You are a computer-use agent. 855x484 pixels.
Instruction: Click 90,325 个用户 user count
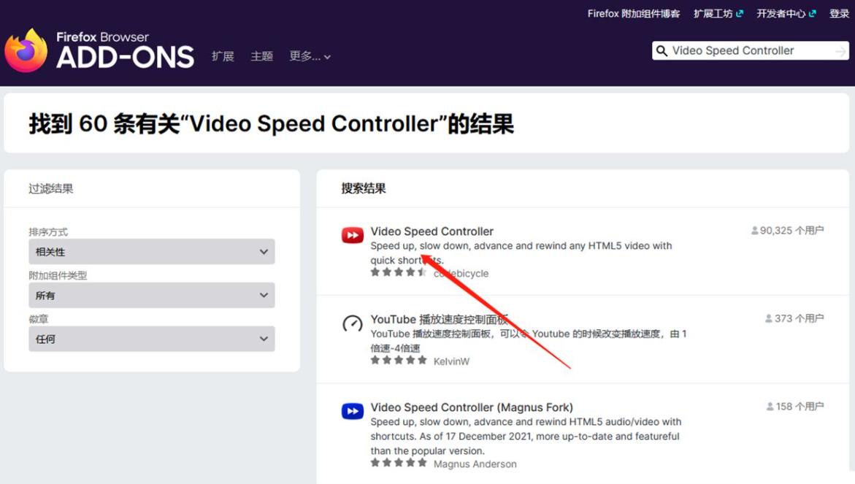[787, 231]
